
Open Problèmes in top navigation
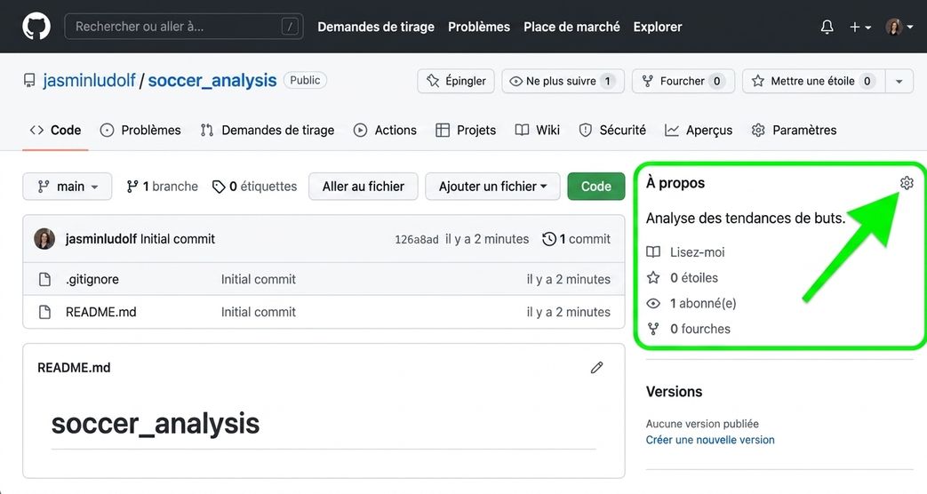point(479,27)
